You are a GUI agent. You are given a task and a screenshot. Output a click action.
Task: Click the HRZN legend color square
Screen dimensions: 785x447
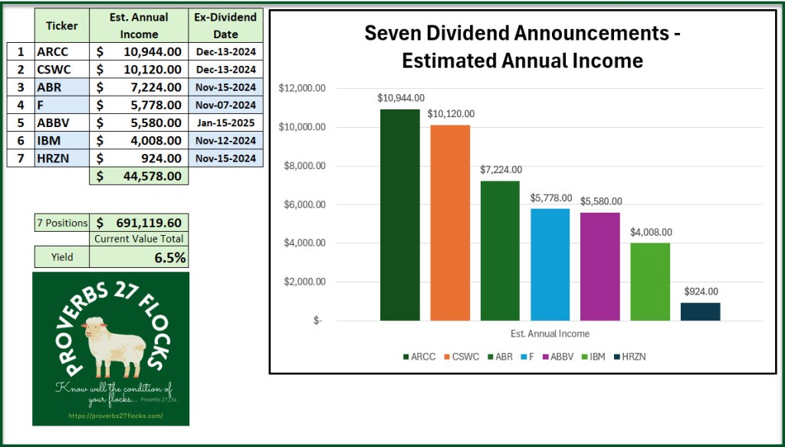pyautogui.click(x=618, y=357)
